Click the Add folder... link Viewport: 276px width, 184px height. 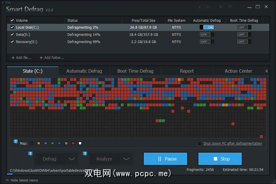coord(53,57)
